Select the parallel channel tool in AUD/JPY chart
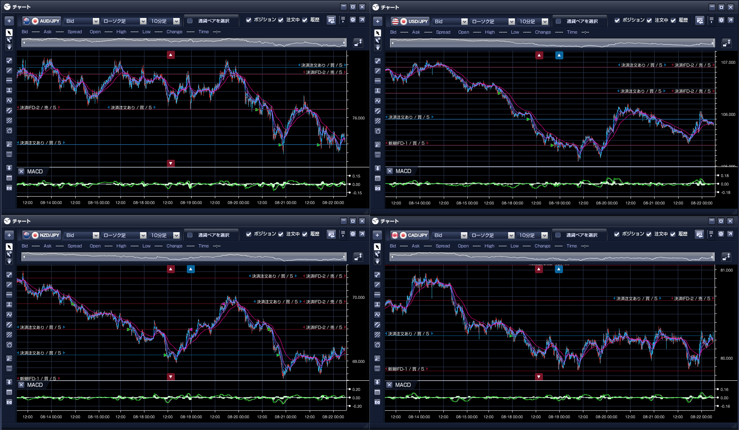This screenshot has width=739, height=430. [x=9, y=111]
